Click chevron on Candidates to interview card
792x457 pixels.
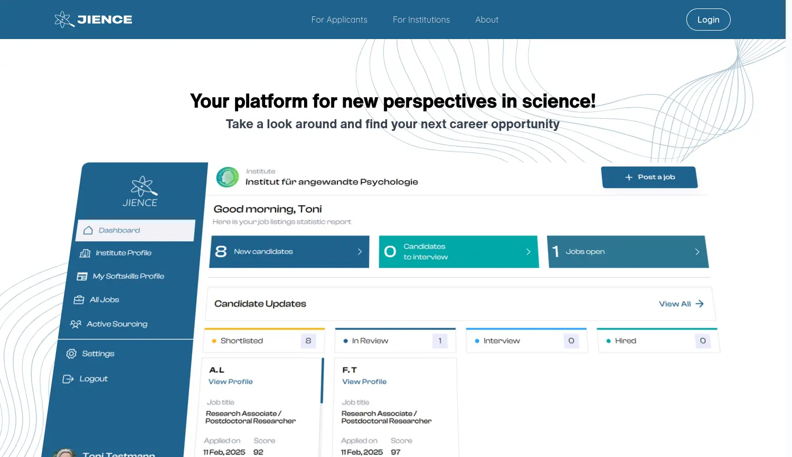529,252
